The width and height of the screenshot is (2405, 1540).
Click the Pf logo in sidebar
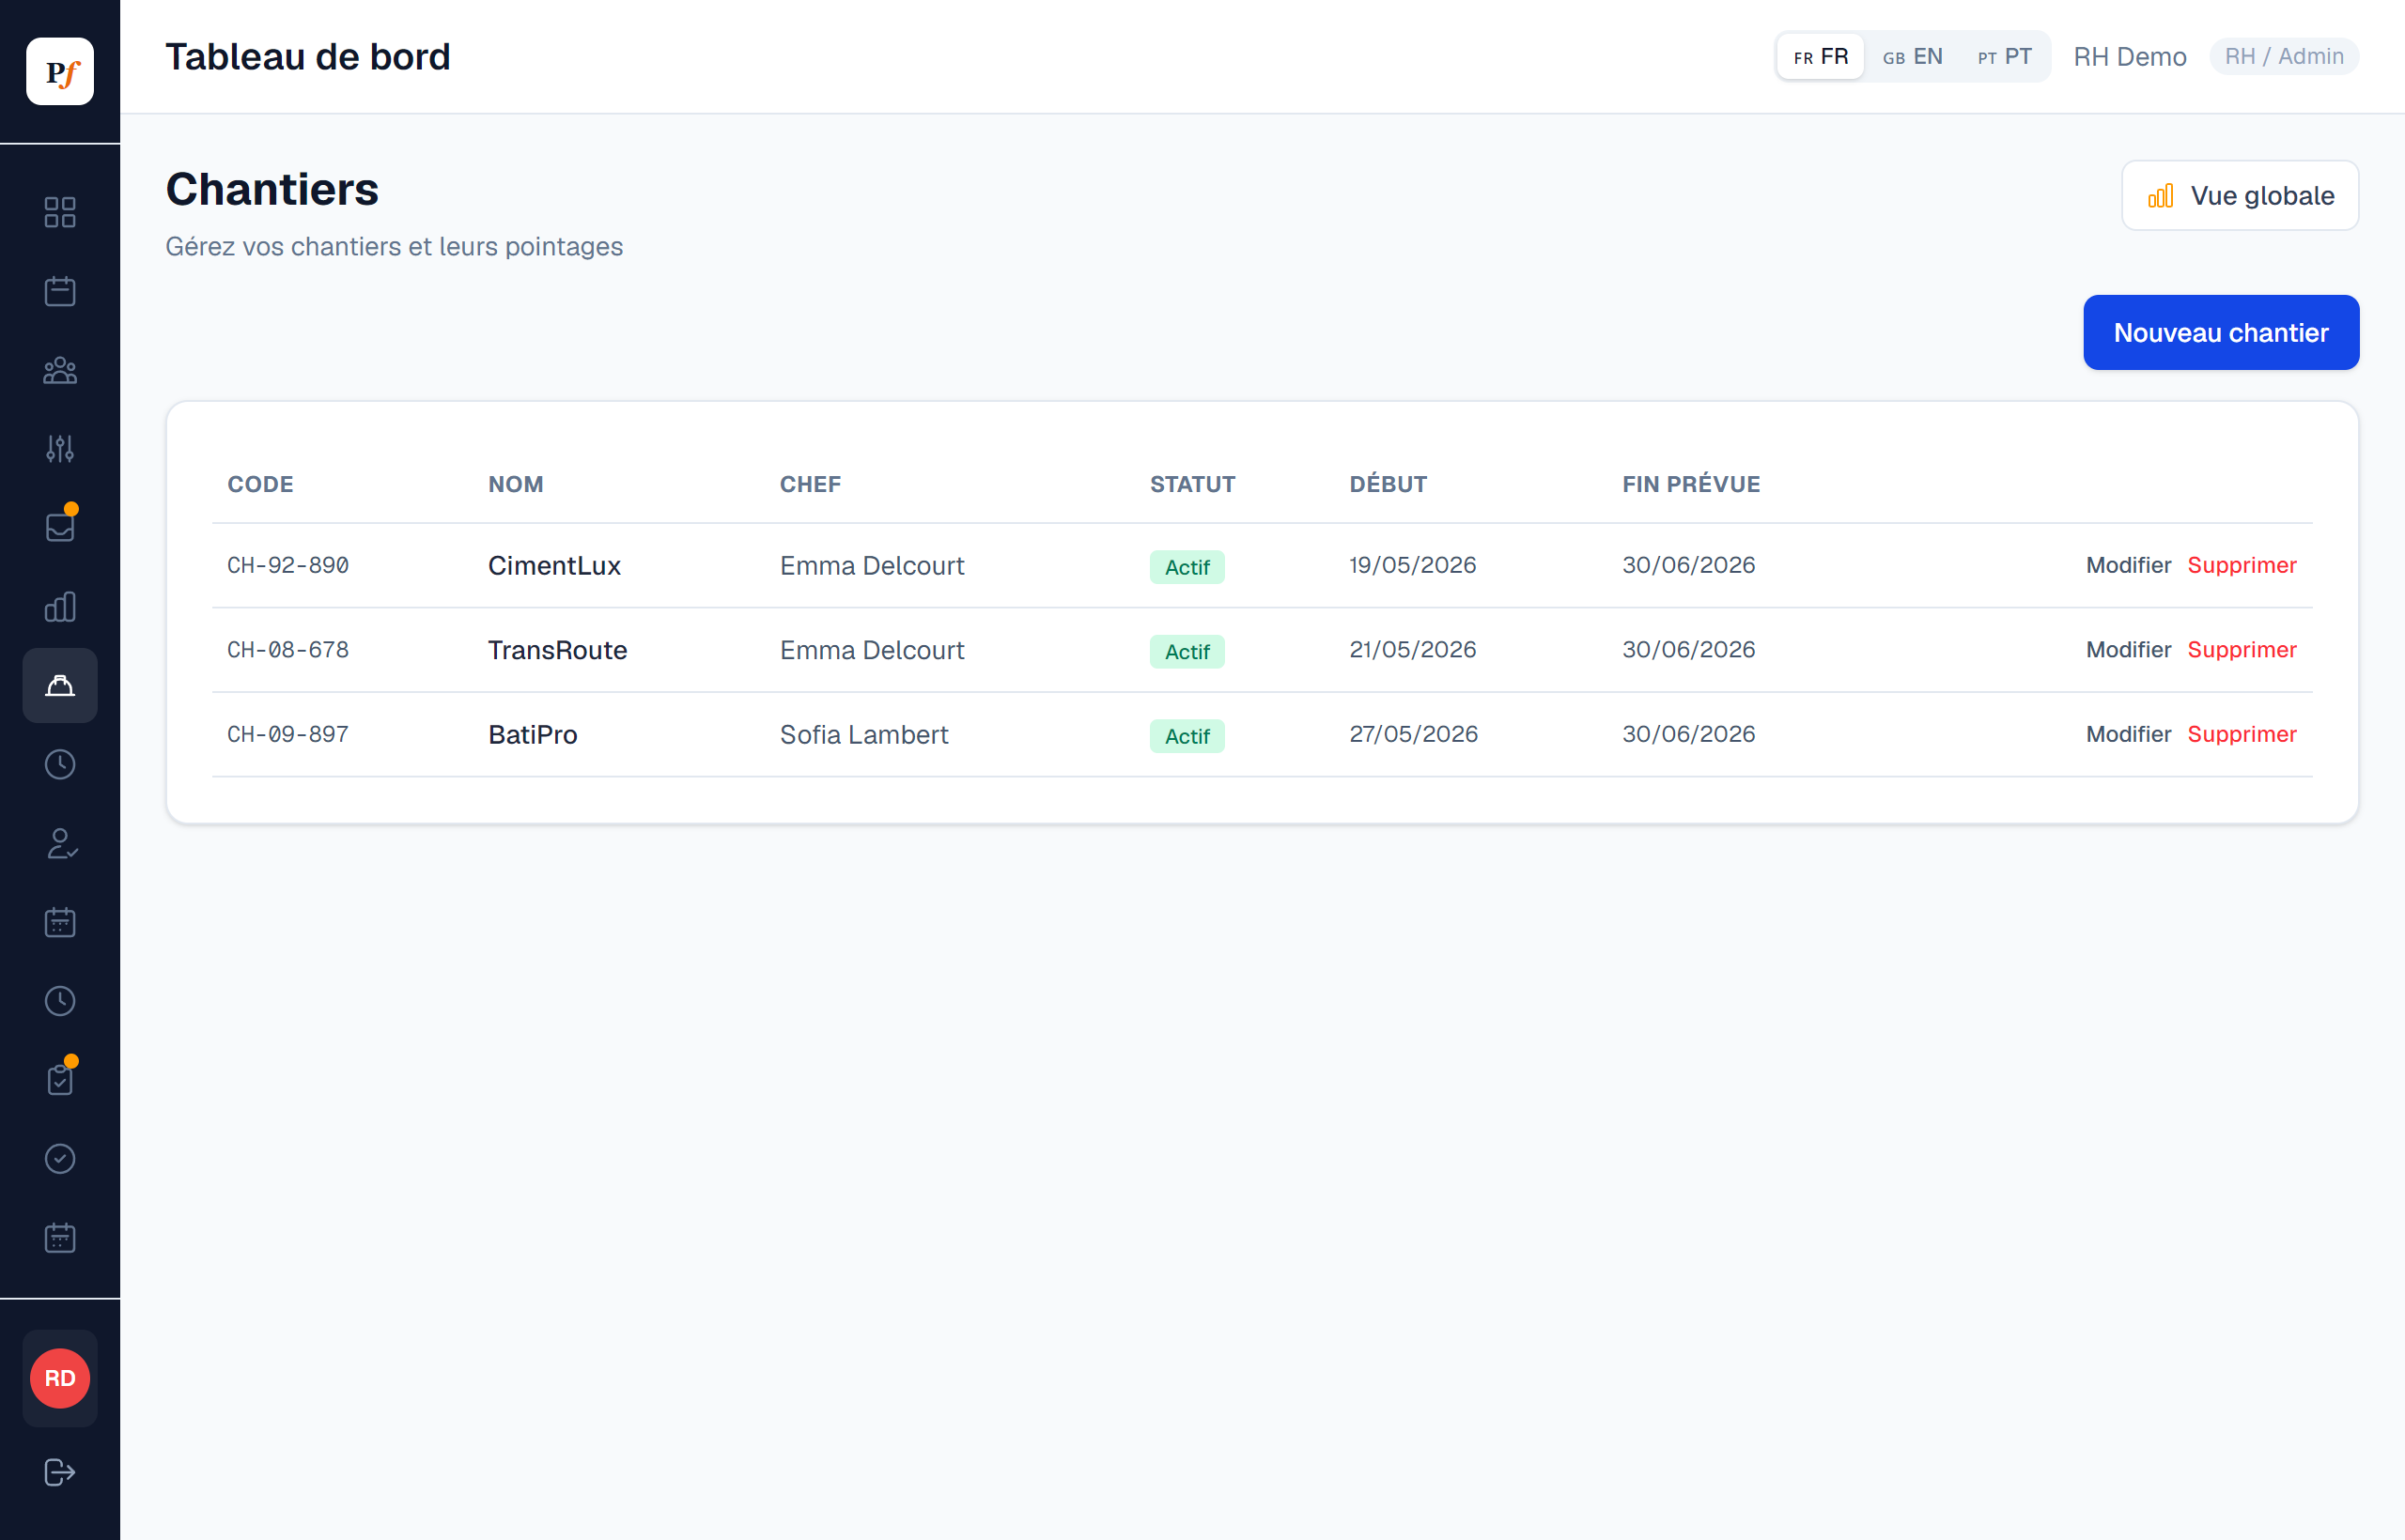(x=60, y=71)
